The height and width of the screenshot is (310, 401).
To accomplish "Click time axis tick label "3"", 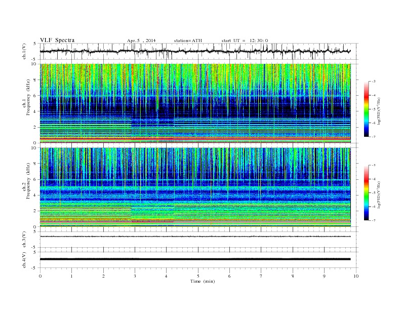I will (x=135, y=276).
